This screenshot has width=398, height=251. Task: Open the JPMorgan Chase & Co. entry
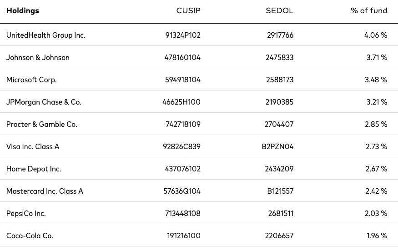(x=44, y=102)
